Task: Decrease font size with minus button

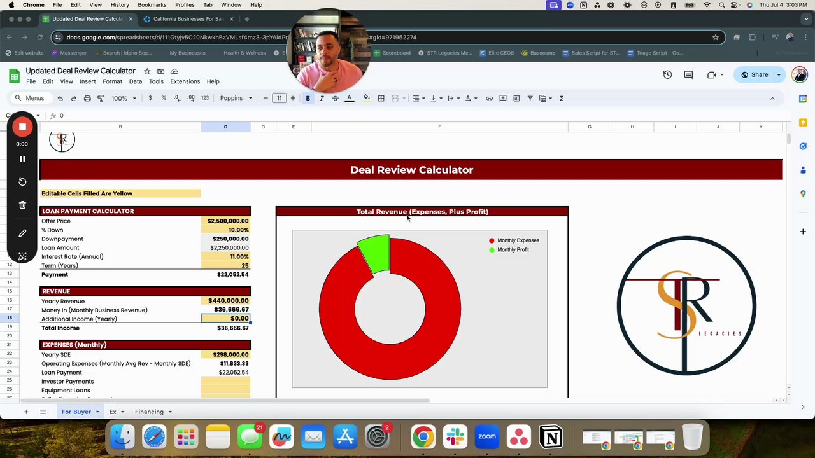Action: pyautogui.click(x=266, y=98)
